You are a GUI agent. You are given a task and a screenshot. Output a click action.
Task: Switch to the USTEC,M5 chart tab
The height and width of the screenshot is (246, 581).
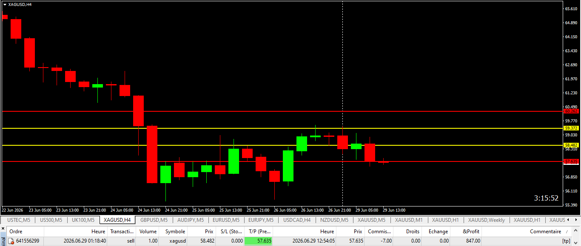coord(19,220)
